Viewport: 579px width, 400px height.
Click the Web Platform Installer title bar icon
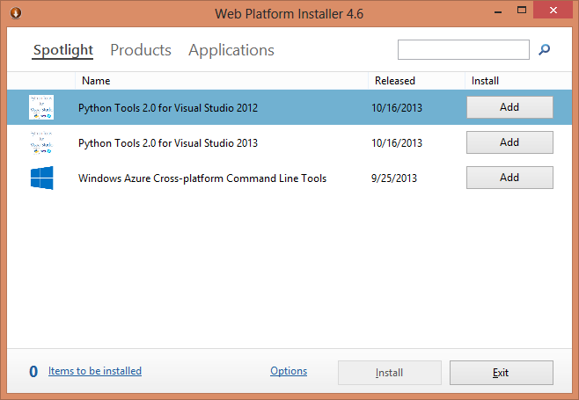tap(16, 13)
